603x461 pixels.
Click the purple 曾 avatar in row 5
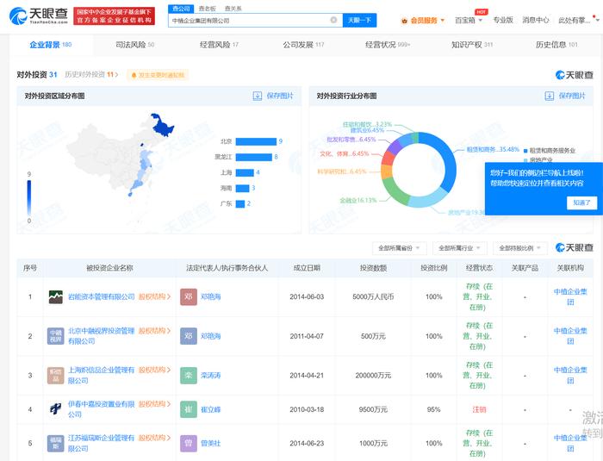click(x=189, y=443)
